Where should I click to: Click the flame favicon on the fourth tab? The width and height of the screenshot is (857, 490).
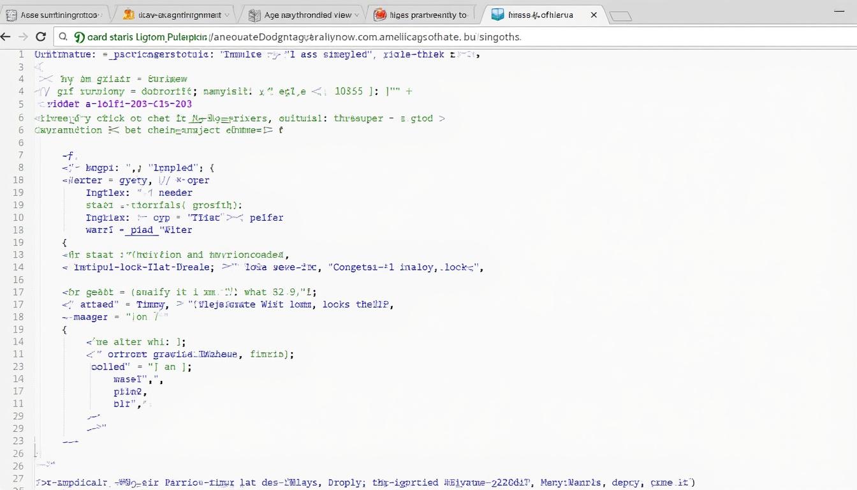[x=381, y=14]
